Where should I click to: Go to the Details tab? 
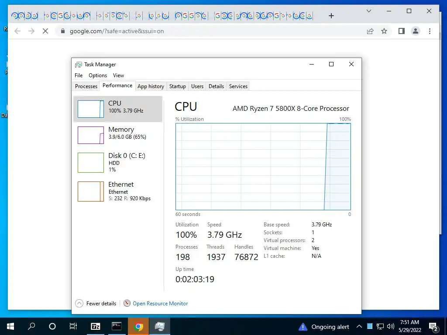216,86
